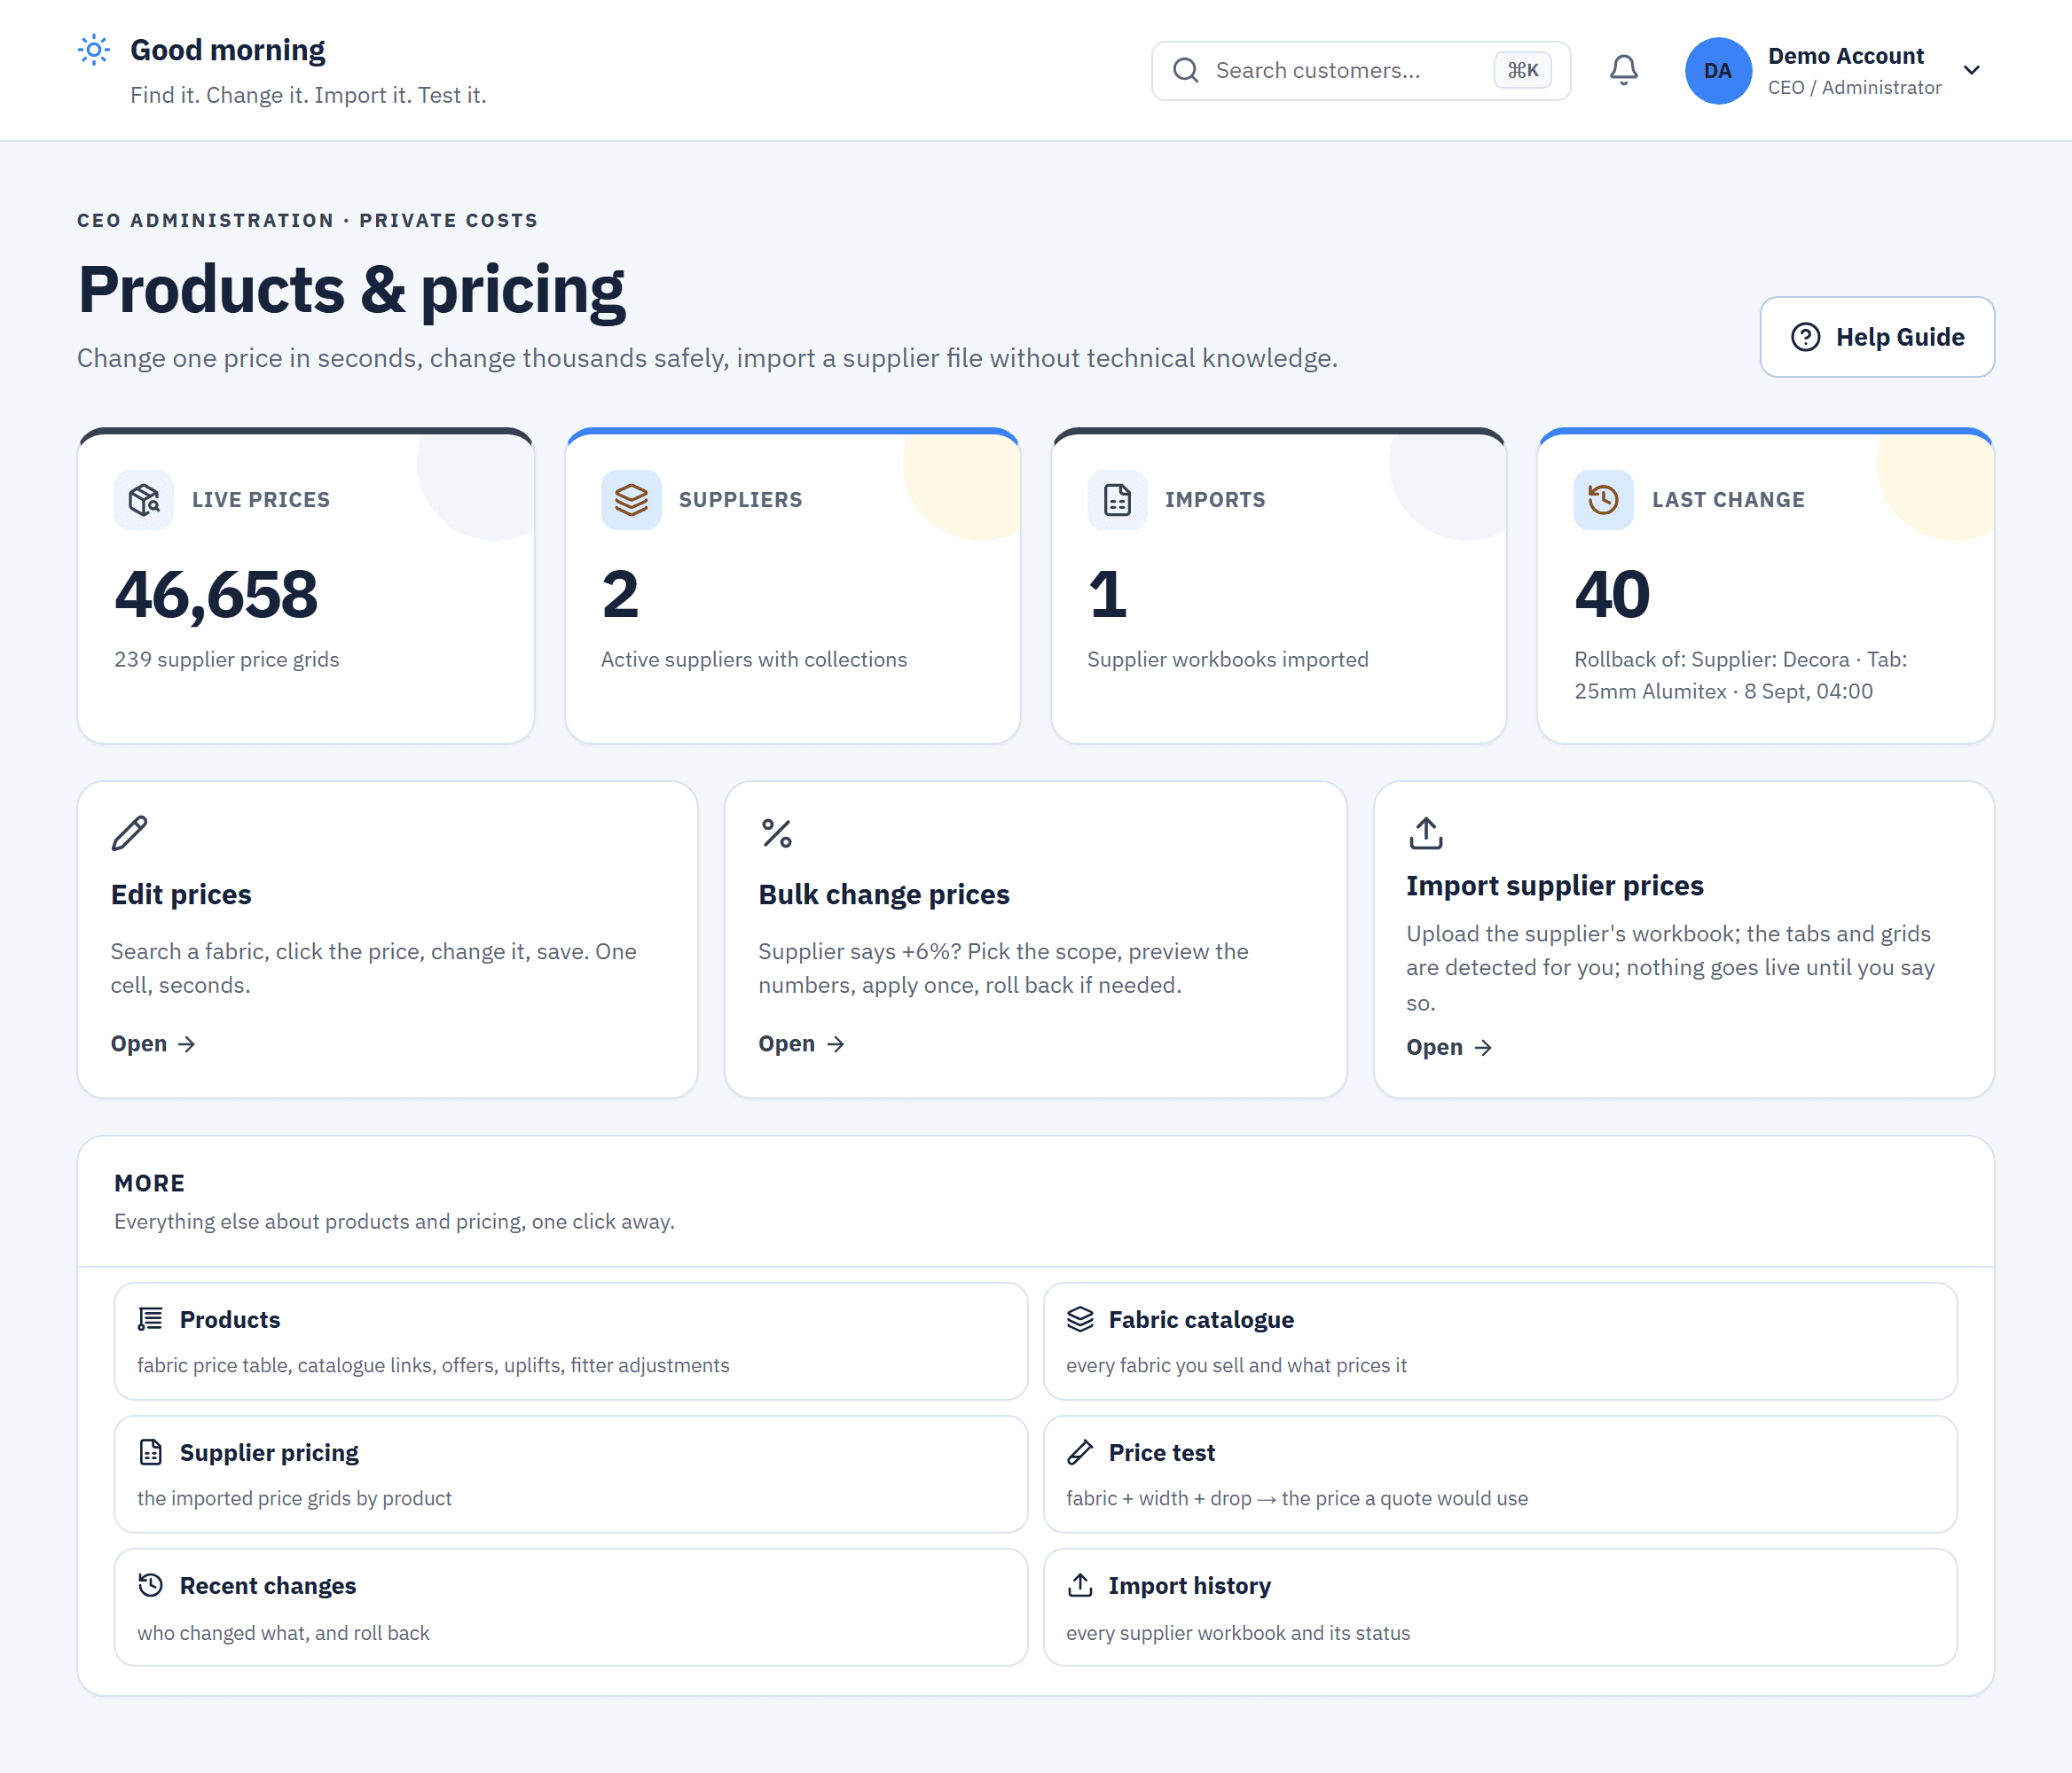2072x1773 pixels.
Task: Click the sun icon beside Good morning
Action: point(94,50)
